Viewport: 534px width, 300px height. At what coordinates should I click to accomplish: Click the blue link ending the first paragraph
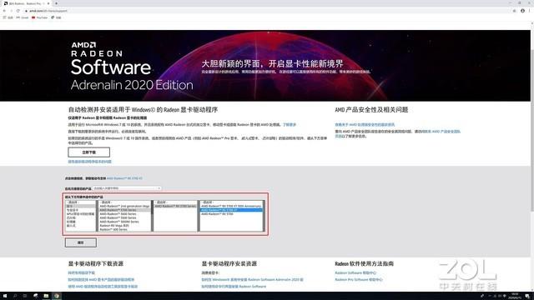[x=290, y=125]
